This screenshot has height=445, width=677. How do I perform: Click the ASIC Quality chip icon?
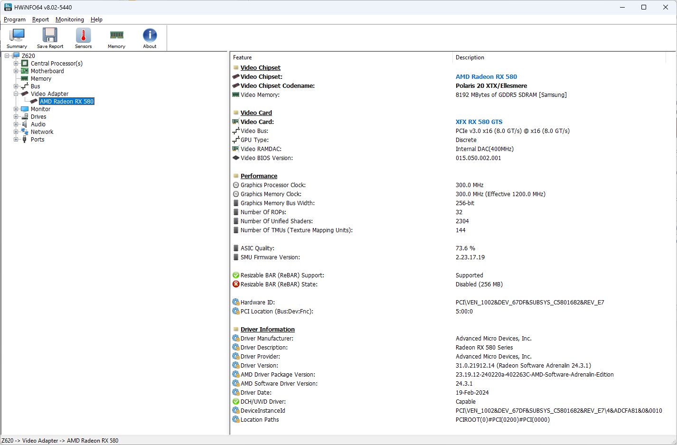click(236, 248)
